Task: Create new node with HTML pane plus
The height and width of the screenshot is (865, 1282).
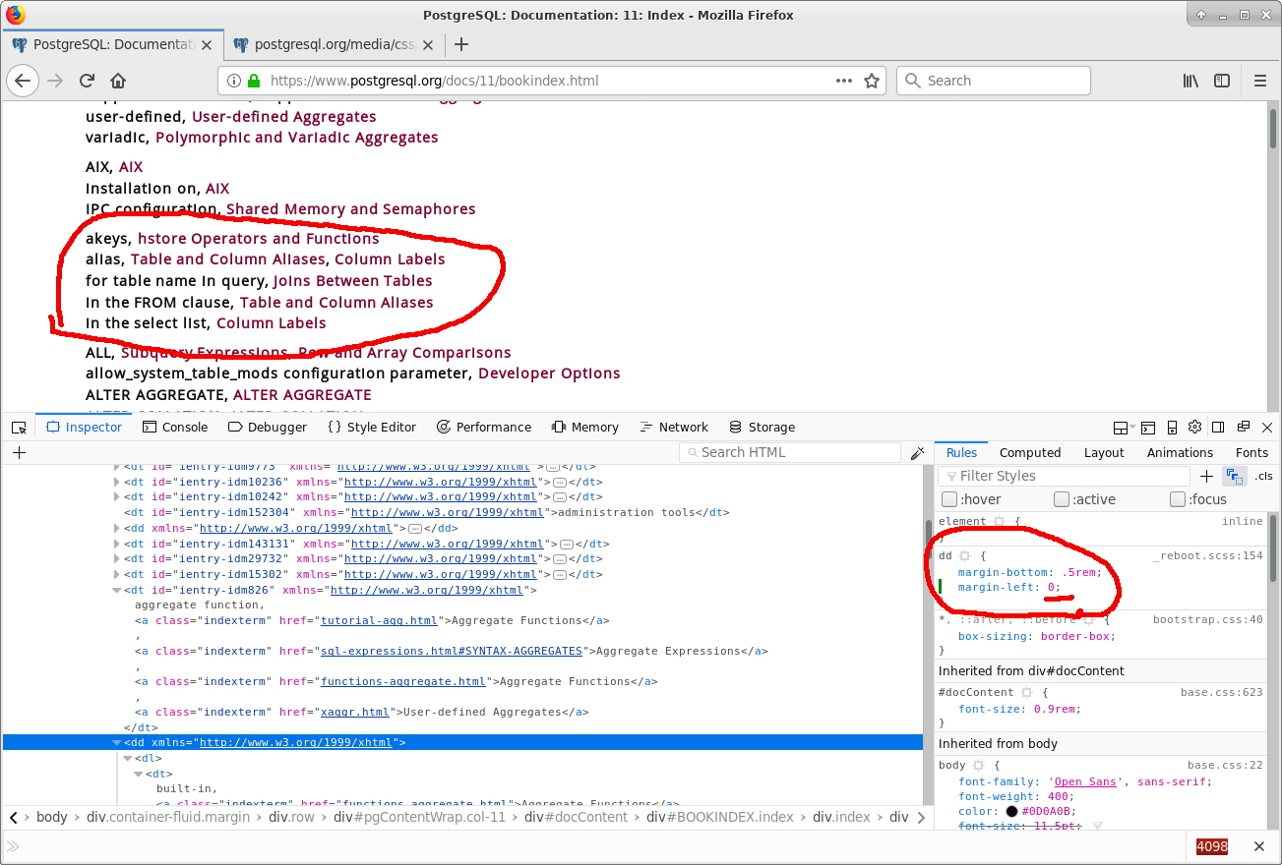Action: pyautogui.click(x=19, y=453)
